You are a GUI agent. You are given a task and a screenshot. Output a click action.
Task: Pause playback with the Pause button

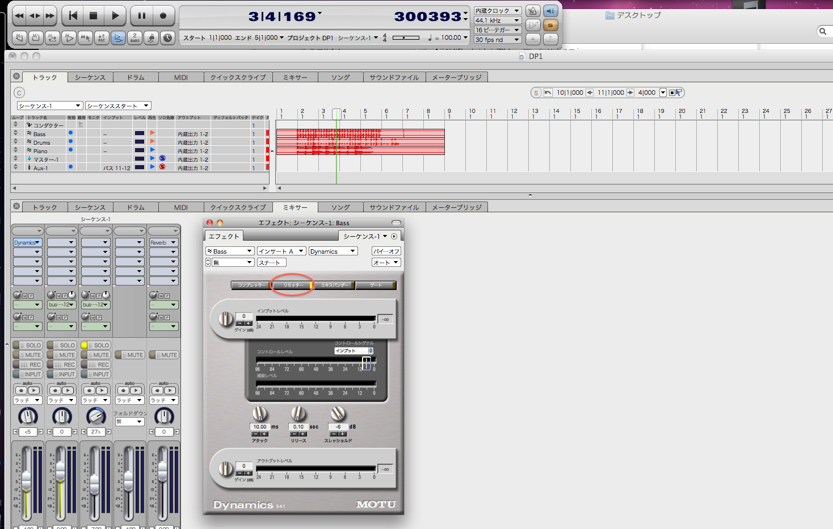point(142,16)
